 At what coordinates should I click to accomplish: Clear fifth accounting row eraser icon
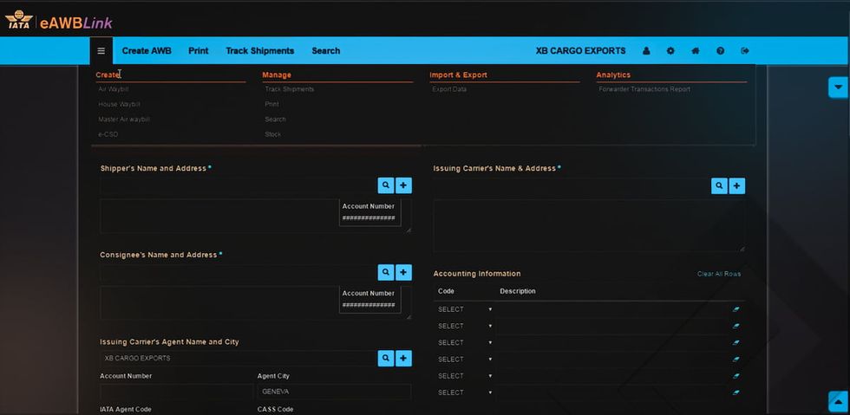click(x=736, y=376)
